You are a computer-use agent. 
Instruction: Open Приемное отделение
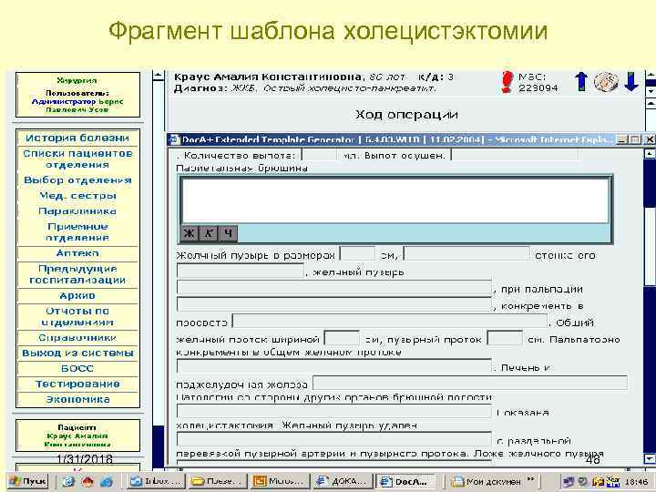[77, 232]
